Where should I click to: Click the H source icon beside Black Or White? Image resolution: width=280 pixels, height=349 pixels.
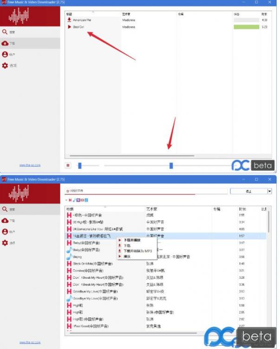point(70,263)
